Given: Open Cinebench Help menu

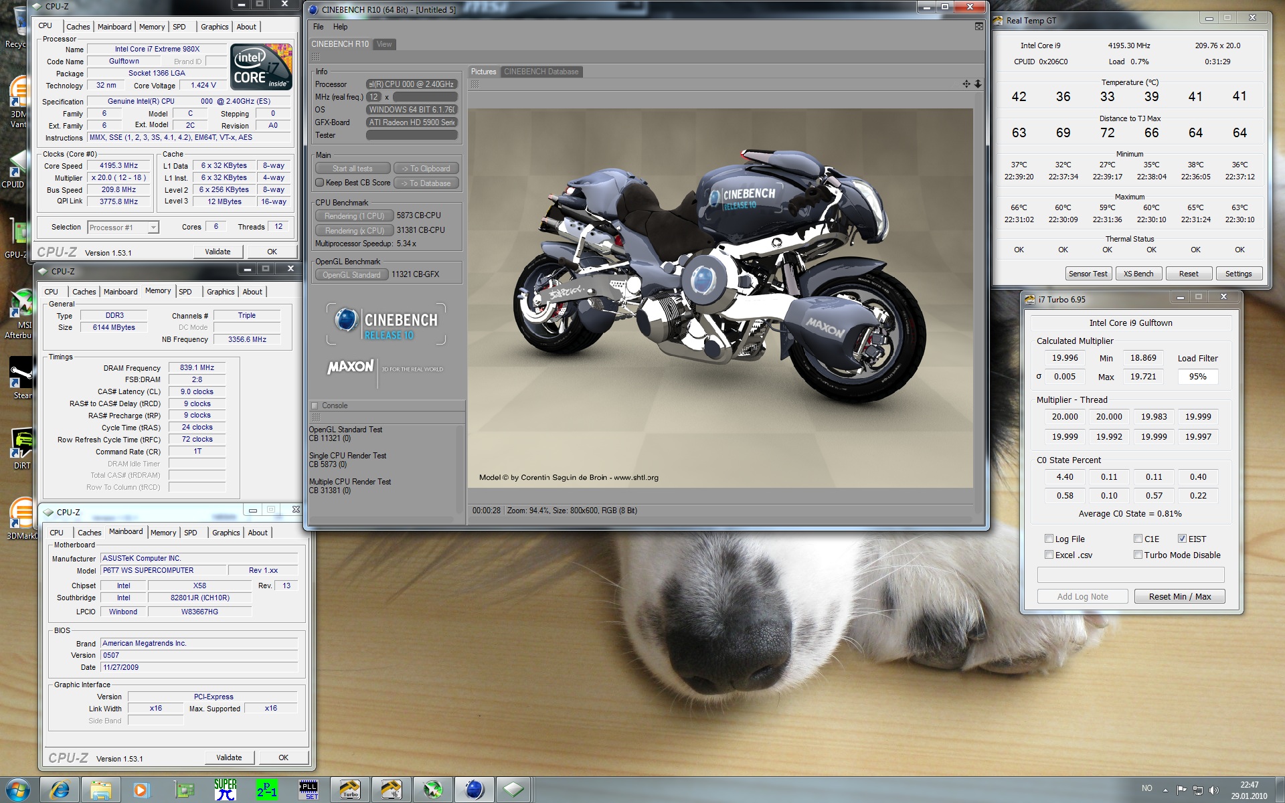Looking at the screenshot, I should tap(340, 27).
